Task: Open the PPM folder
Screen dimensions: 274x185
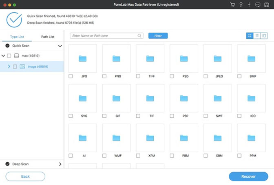Action: [x=251, y=138]
